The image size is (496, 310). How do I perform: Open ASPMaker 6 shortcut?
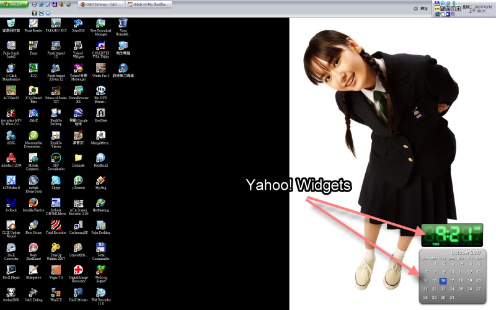11,182
